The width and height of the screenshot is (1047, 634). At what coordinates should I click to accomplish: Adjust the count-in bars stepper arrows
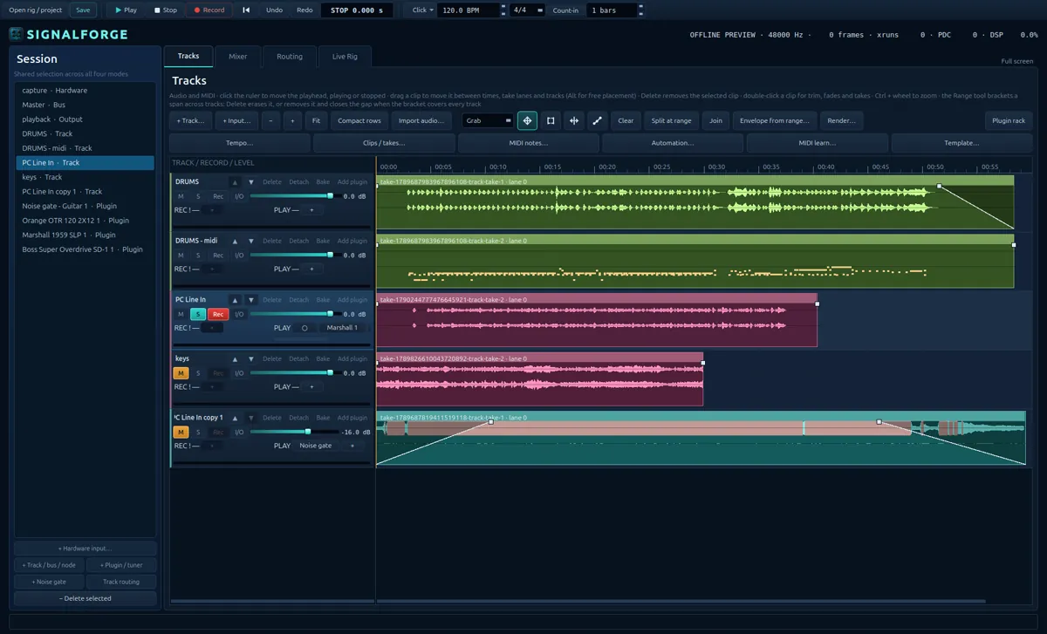point(642,10)
